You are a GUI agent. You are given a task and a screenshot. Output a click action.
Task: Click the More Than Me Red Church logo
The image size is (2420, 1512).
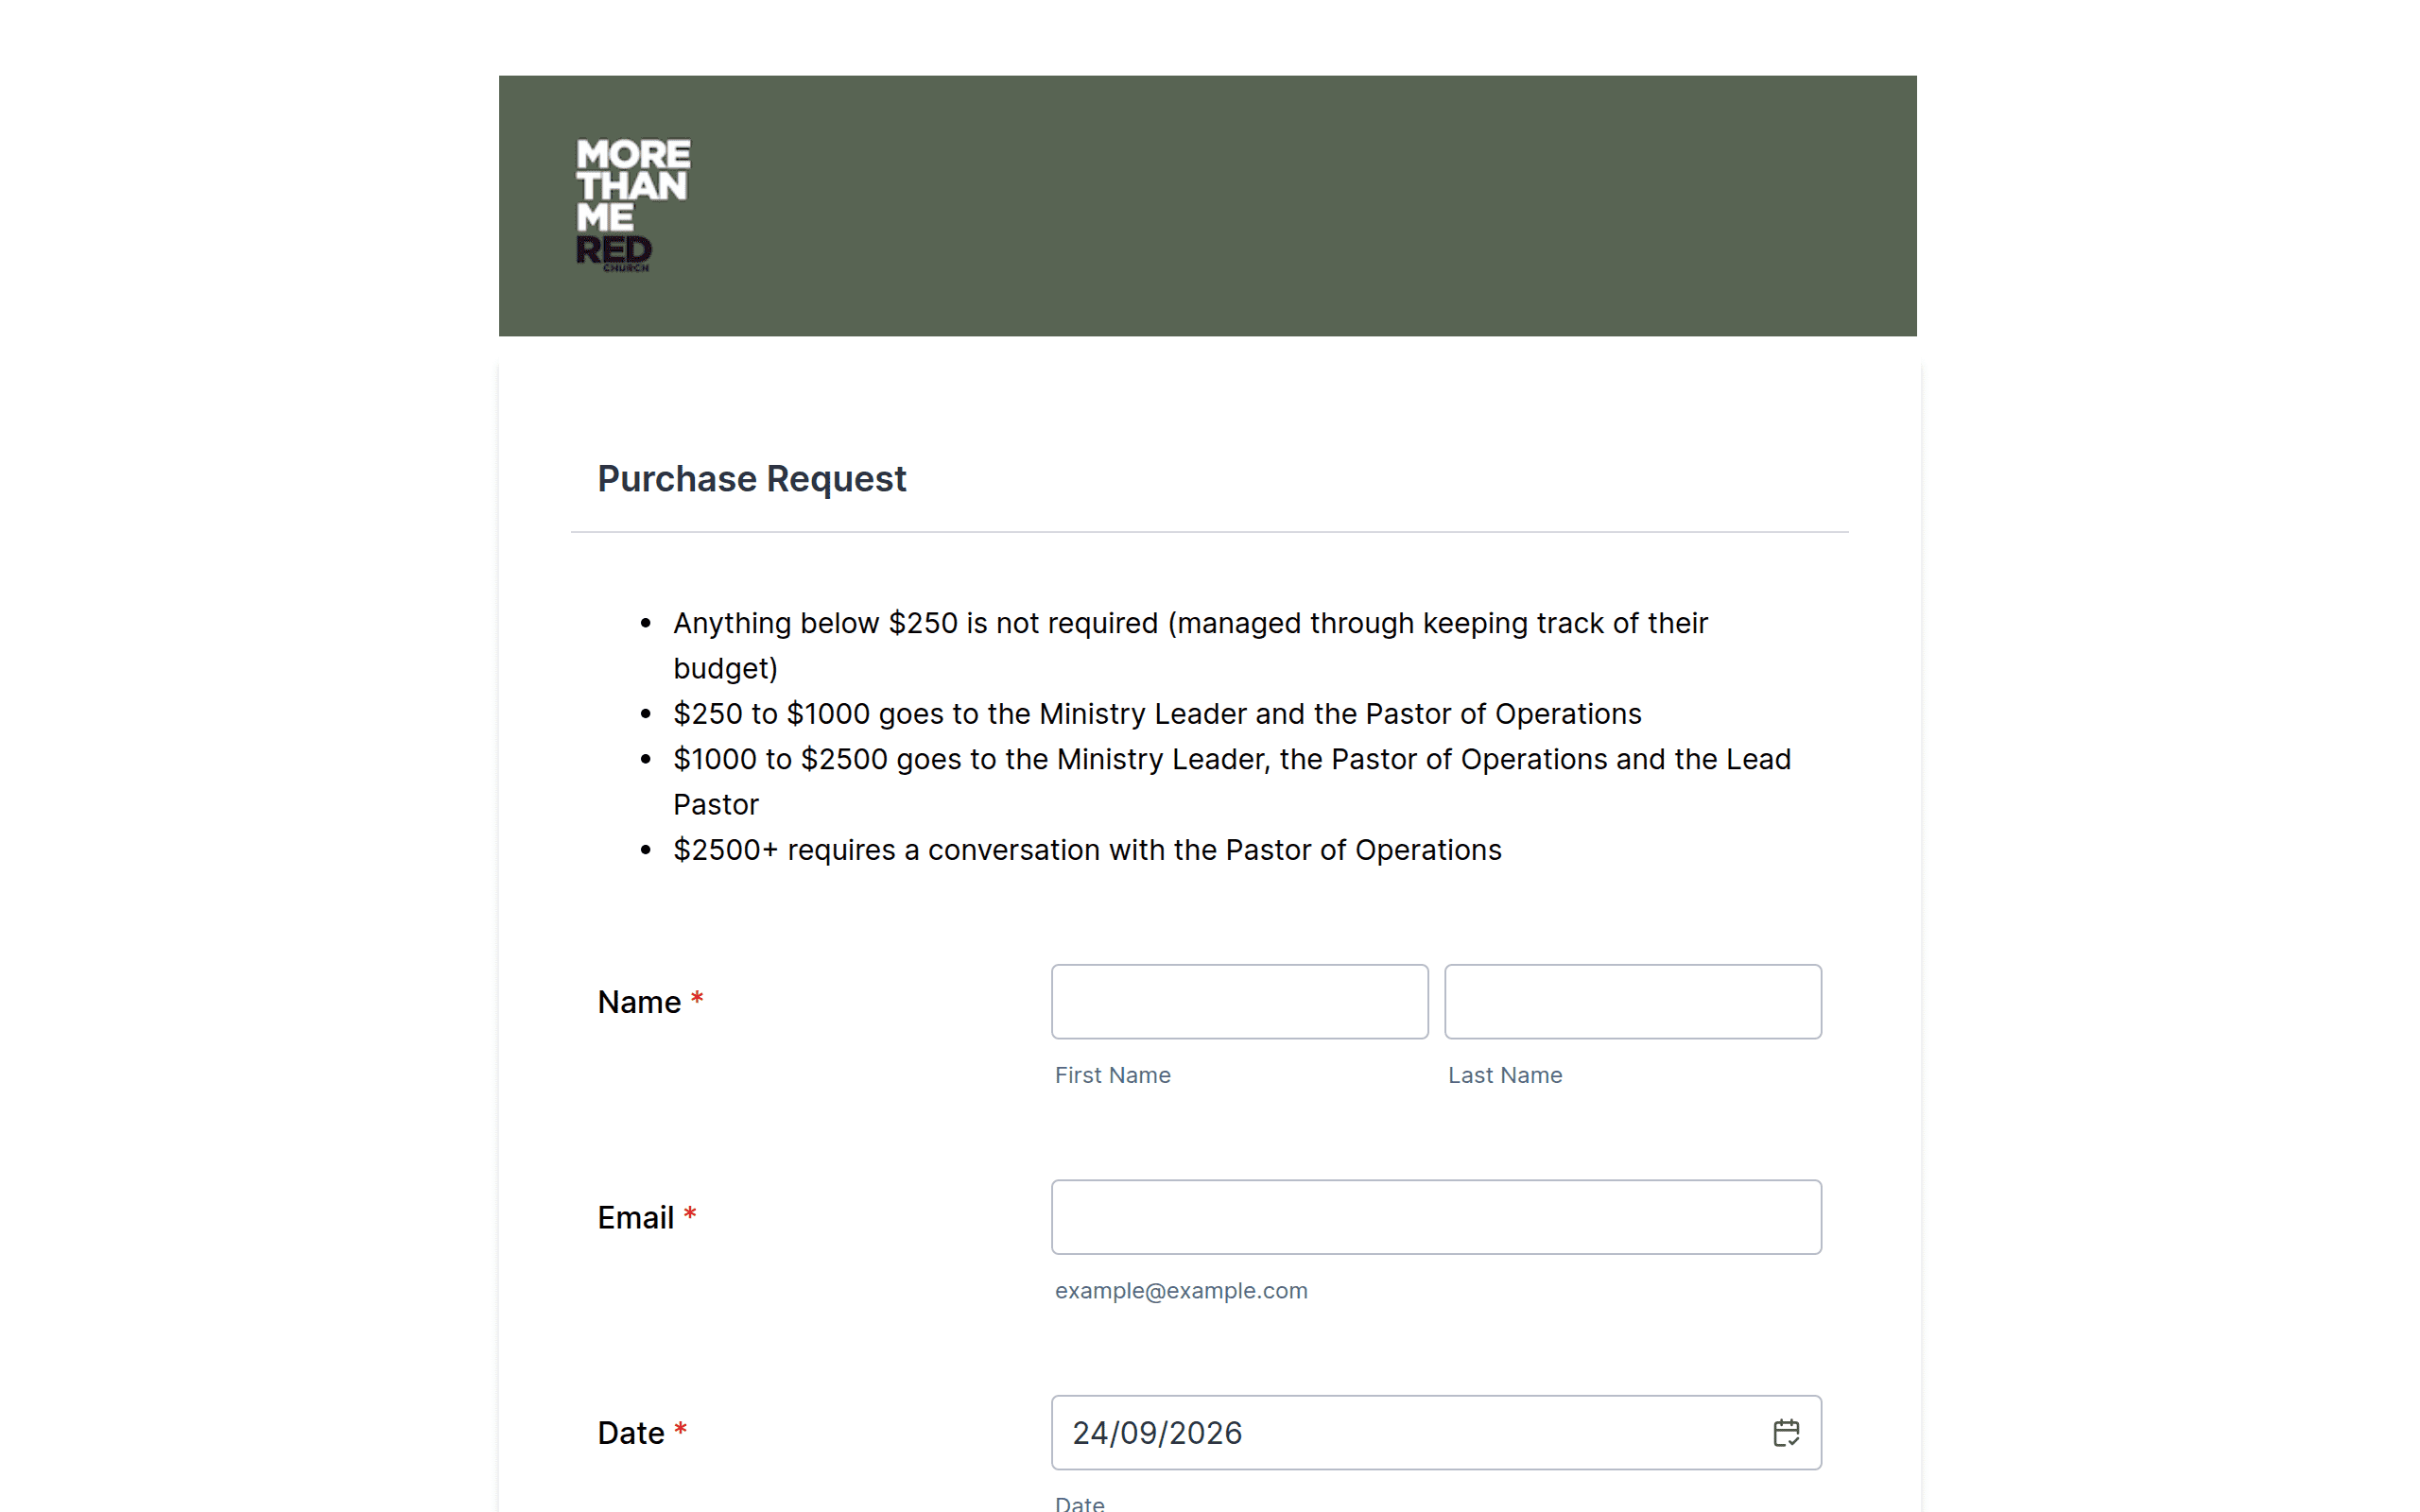tap(633, 205)
